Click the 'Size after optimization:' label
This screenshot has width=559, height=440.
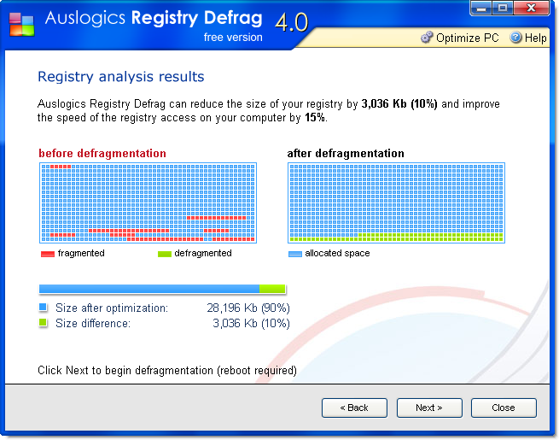pos(112,308)
